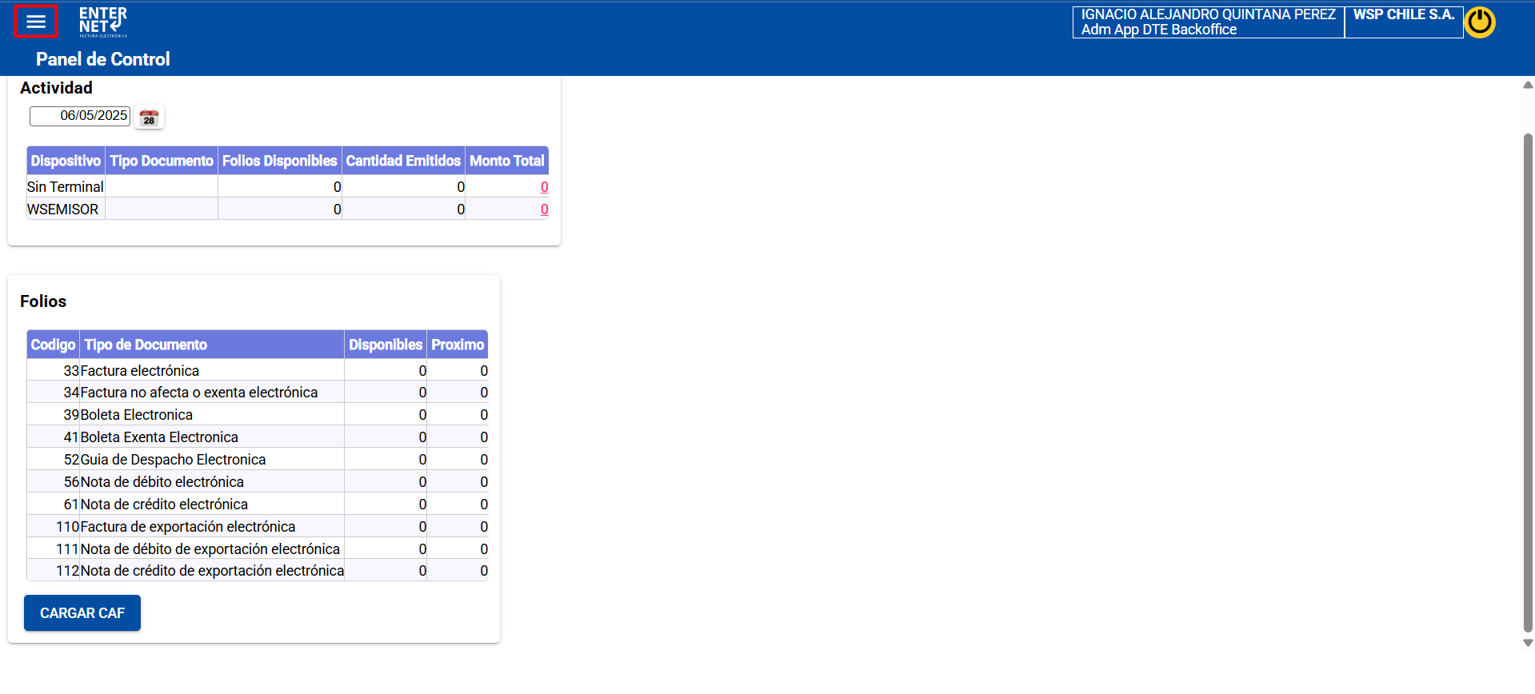The height and width of the screenshot is (694, 1535).
Task: Click the Dispositivo column header
Action: coord(66,161)
